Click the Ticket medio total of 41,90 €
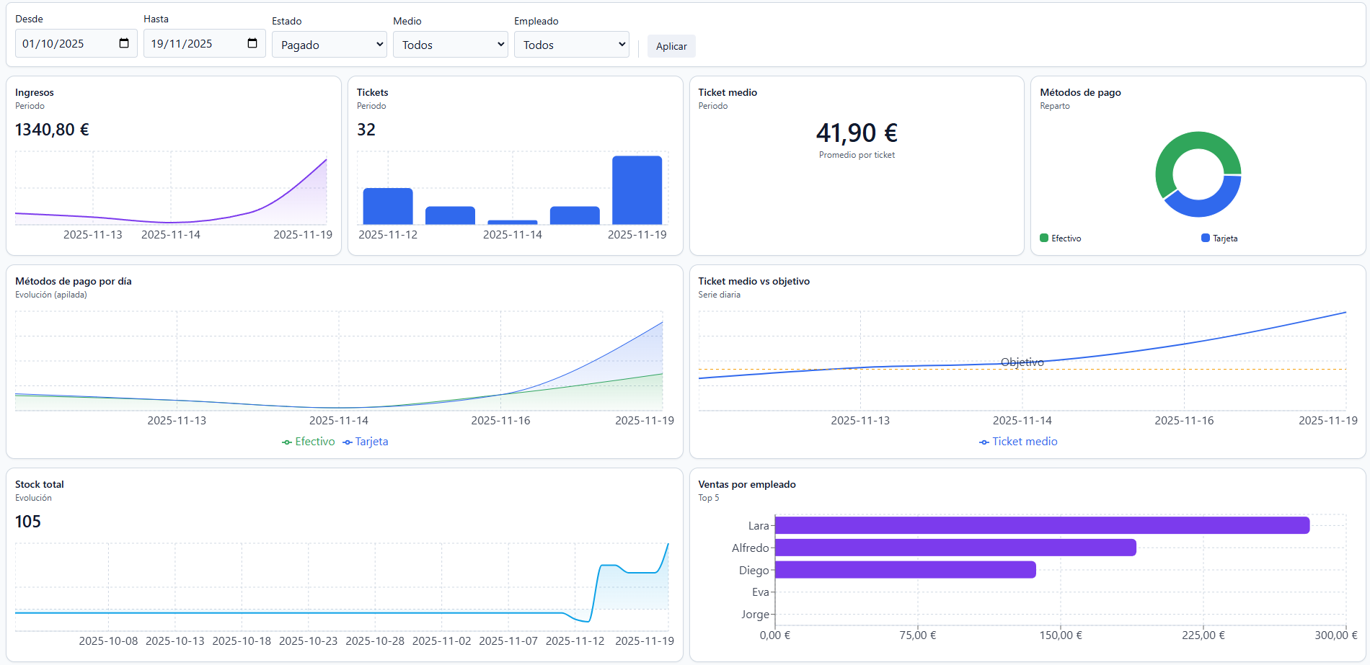 point(856,133)
